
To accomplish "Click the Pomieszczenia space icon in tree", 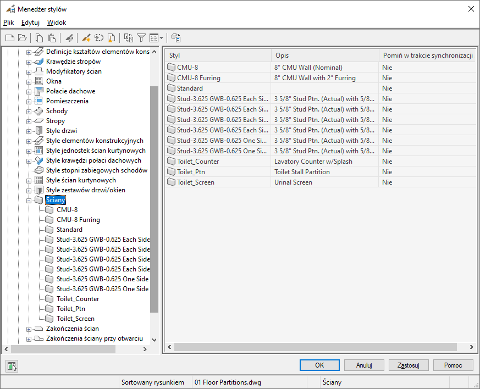I will [38, 101].
